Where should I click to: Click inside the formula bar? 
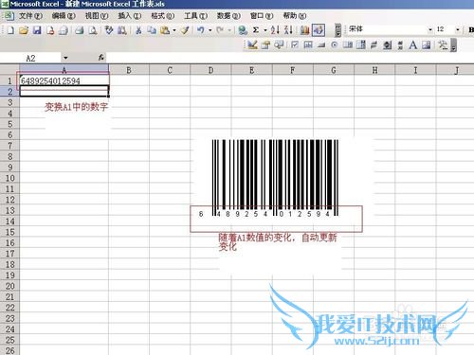coord(290,58)
